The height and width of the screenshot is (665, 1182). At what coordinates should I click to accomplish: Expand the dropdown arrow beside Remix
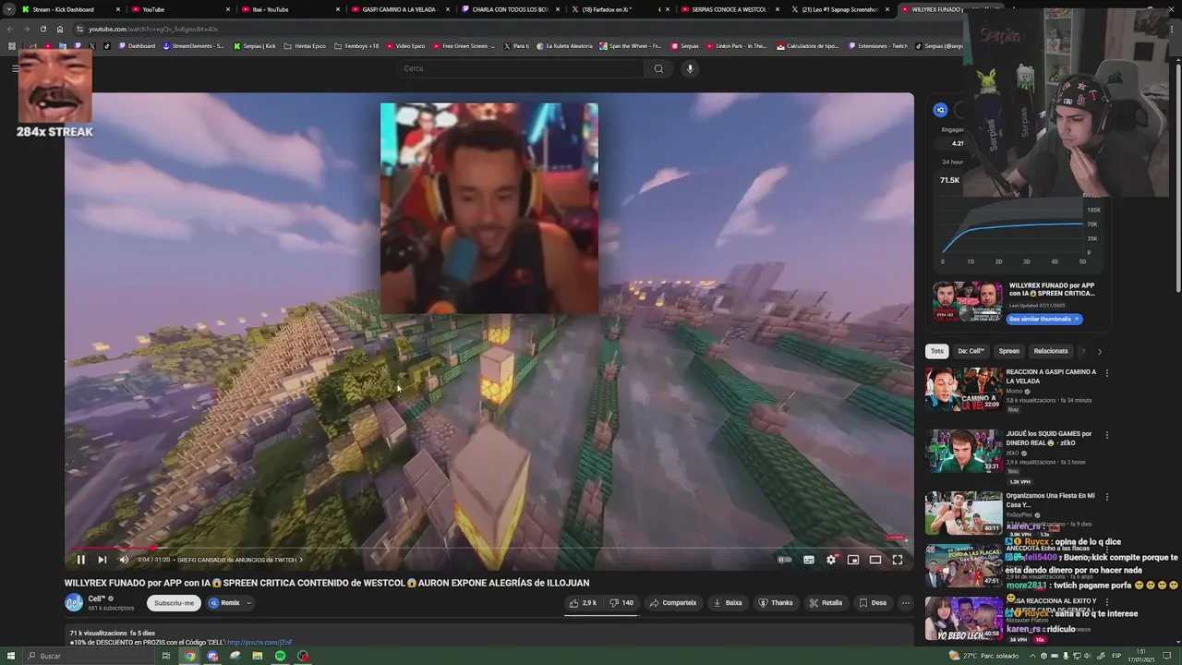click(x=248, y=603)
